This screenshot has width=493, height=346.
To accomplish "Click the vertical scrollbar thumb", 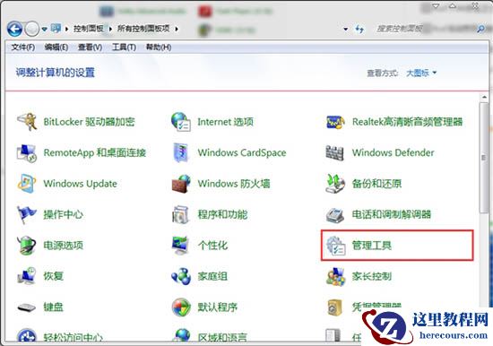I will pos(483,159).
